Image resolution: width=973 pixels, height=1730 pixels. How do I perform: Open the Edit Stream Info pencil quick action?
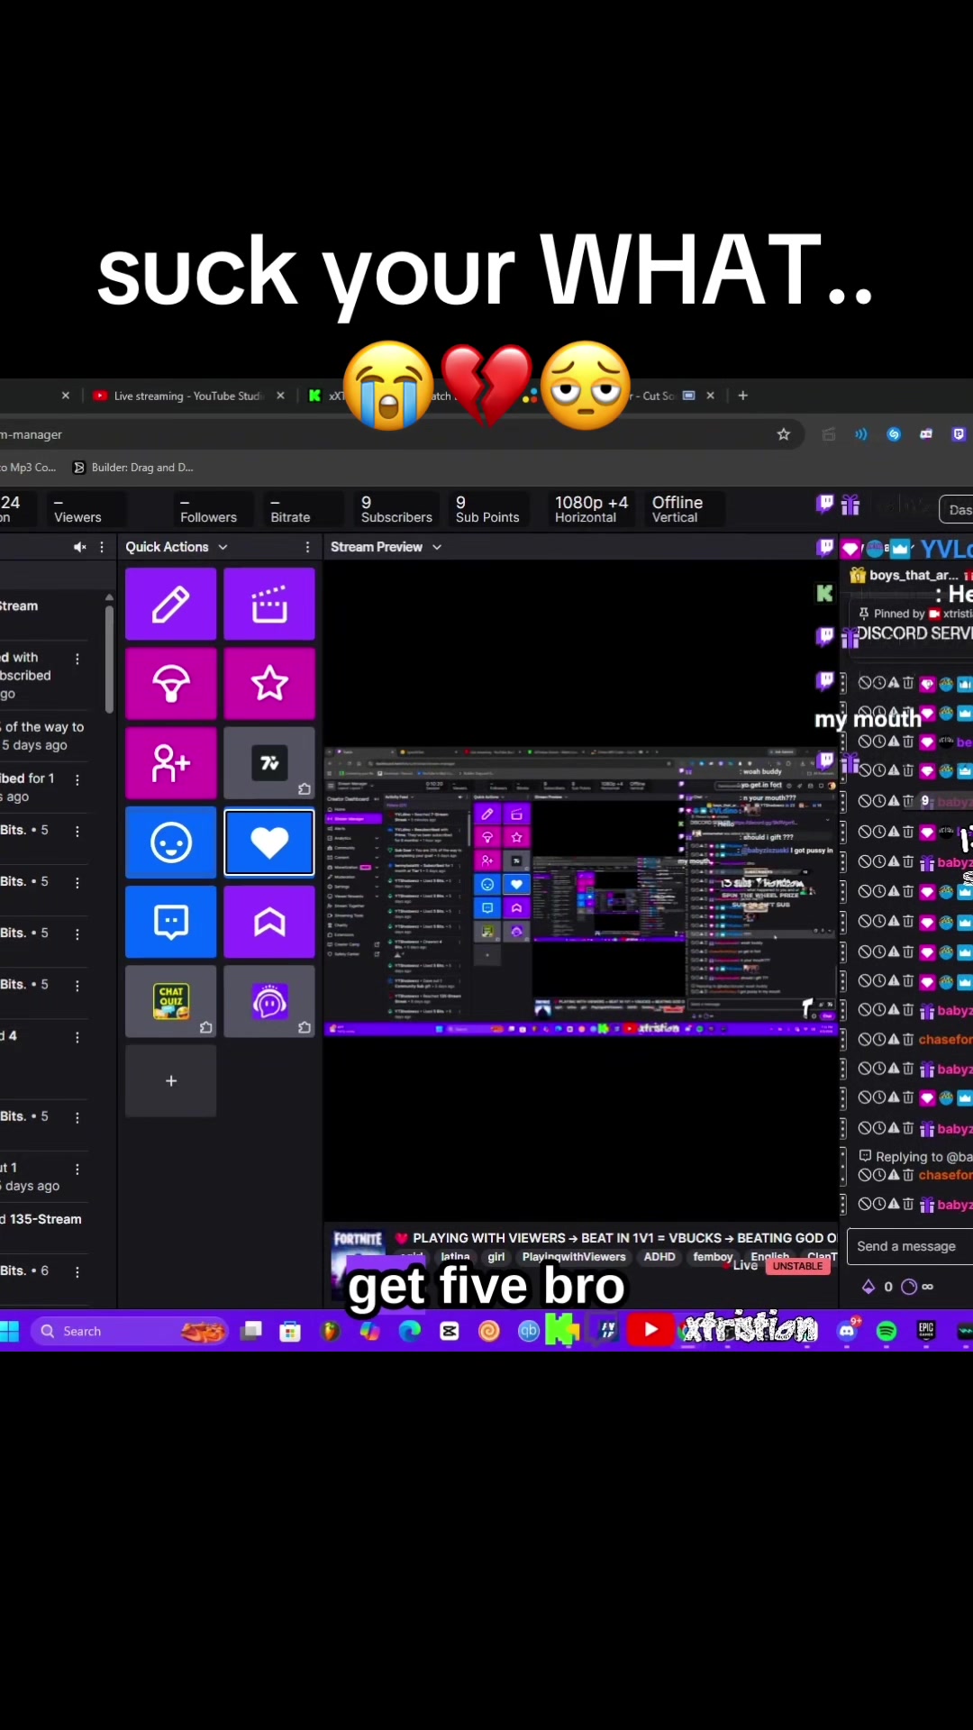[171, 605]
